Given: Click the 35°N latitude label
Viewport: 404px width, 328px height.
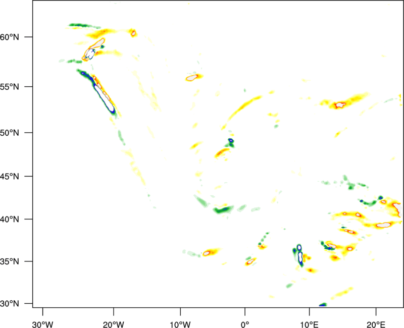Looking at the screenshot, I should [x=10, y=261].
